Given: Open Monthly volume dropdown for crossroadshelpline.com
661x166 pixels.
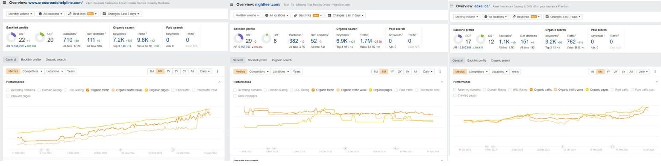Looking at the screenshot, I should (21, 14).
